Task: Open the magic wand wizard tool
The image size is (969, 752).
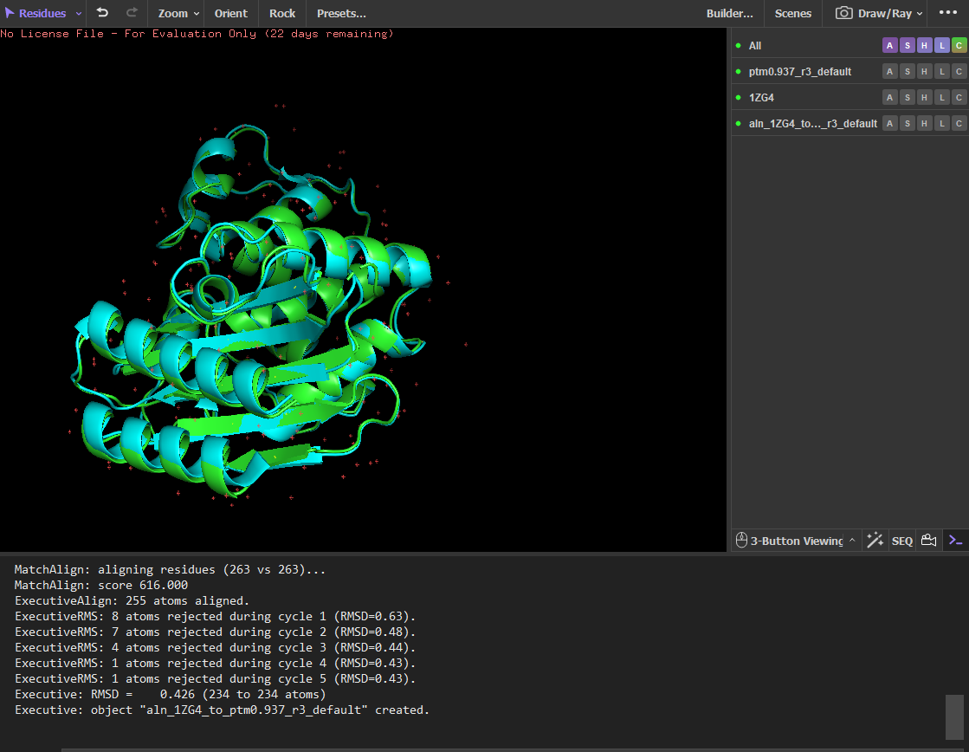Action: (x=875, y=541)
